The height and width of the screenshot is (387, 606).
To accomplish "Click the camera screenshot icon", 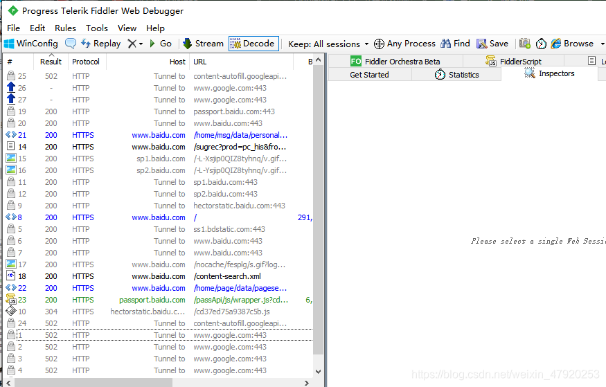I will (x=524, y=43).
